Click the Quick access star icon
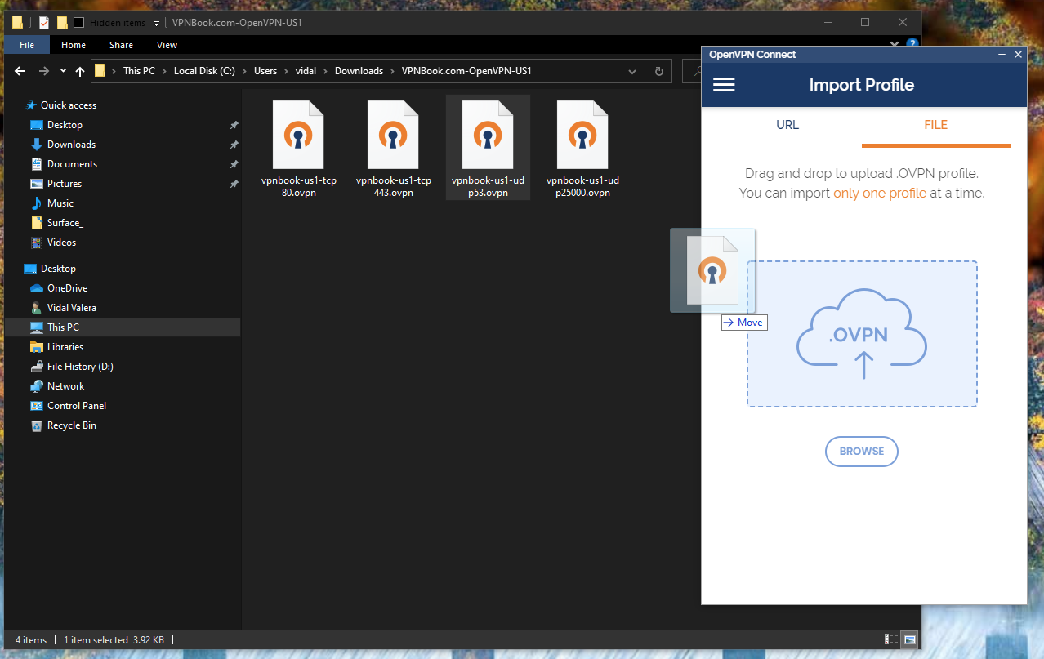The height and width of the screenshot is (659, 1044). 31,105
